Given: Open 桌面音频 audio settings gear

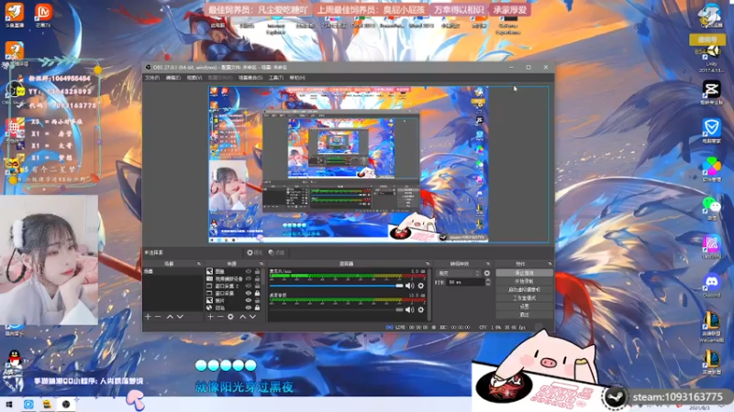Looking at the screenshot, I should [421, 309].
